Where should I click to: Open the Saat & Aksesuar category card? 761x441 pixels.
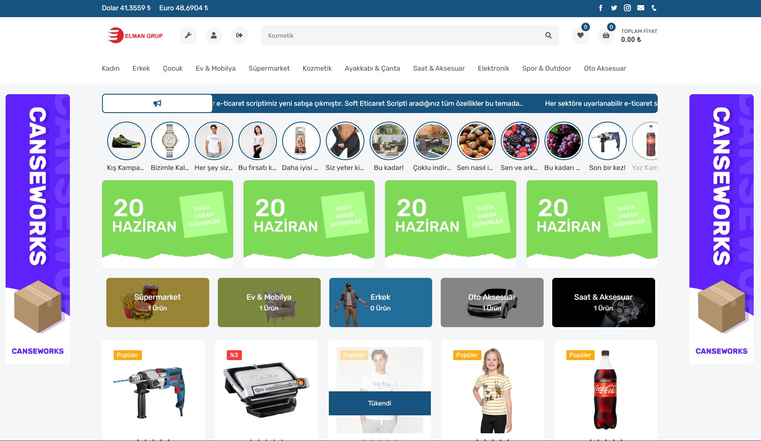[603, 302]
